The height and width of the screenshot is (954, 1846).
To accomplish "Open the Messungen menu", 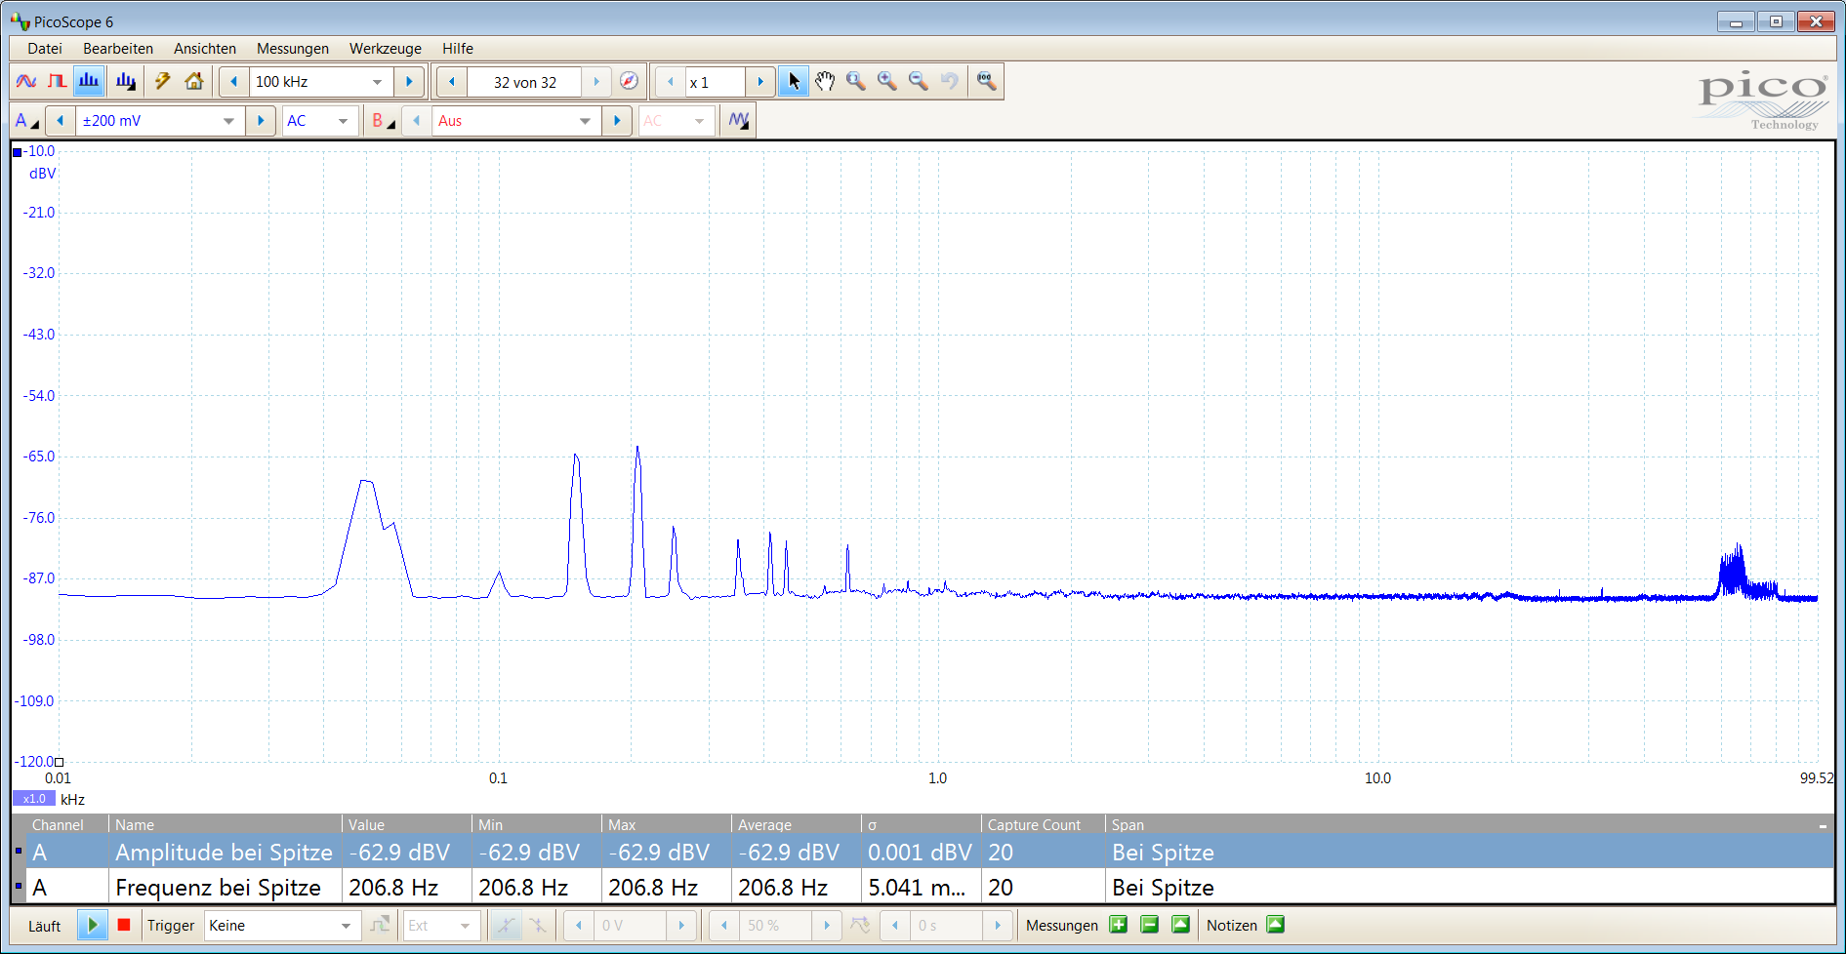I will point(293,49).
